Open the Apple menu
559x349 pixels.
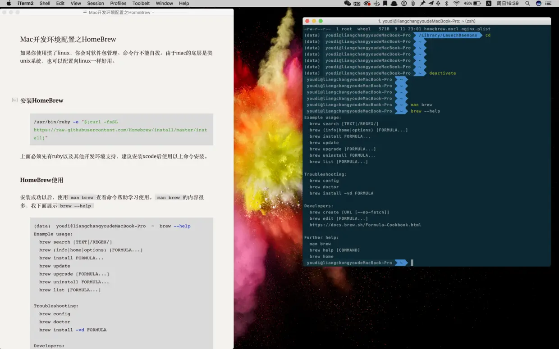(9, 3)
